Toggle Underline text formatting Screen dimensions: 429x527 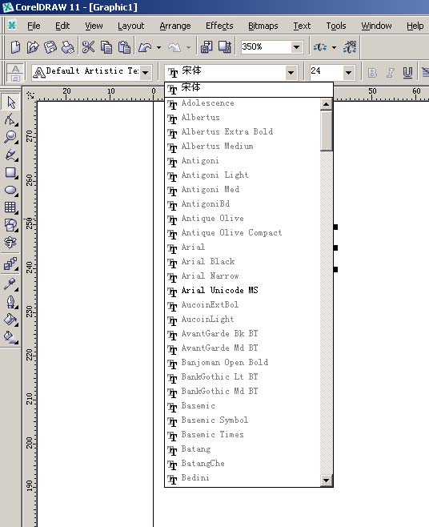(407, 73)
